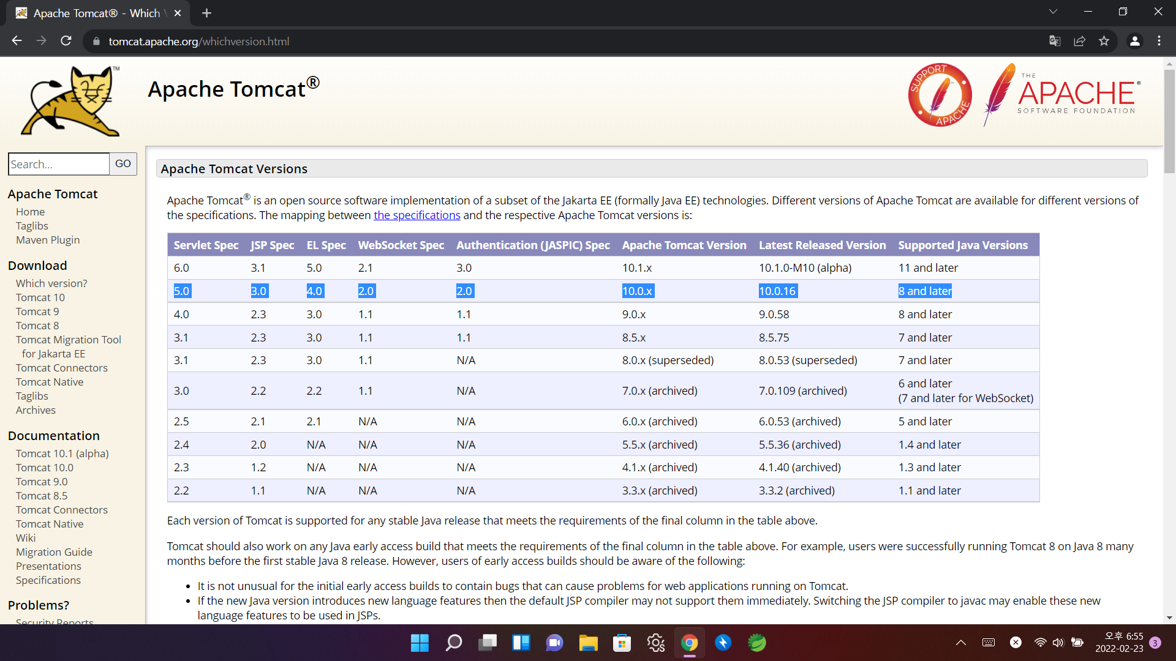Open the Chrome profile avatar icon
This screenshot has width=1176, height=661.
point(1134,41)
